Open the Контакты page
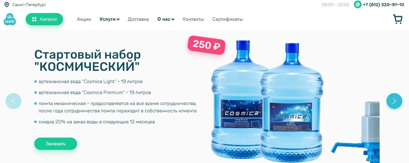 (x=193, y=19)
